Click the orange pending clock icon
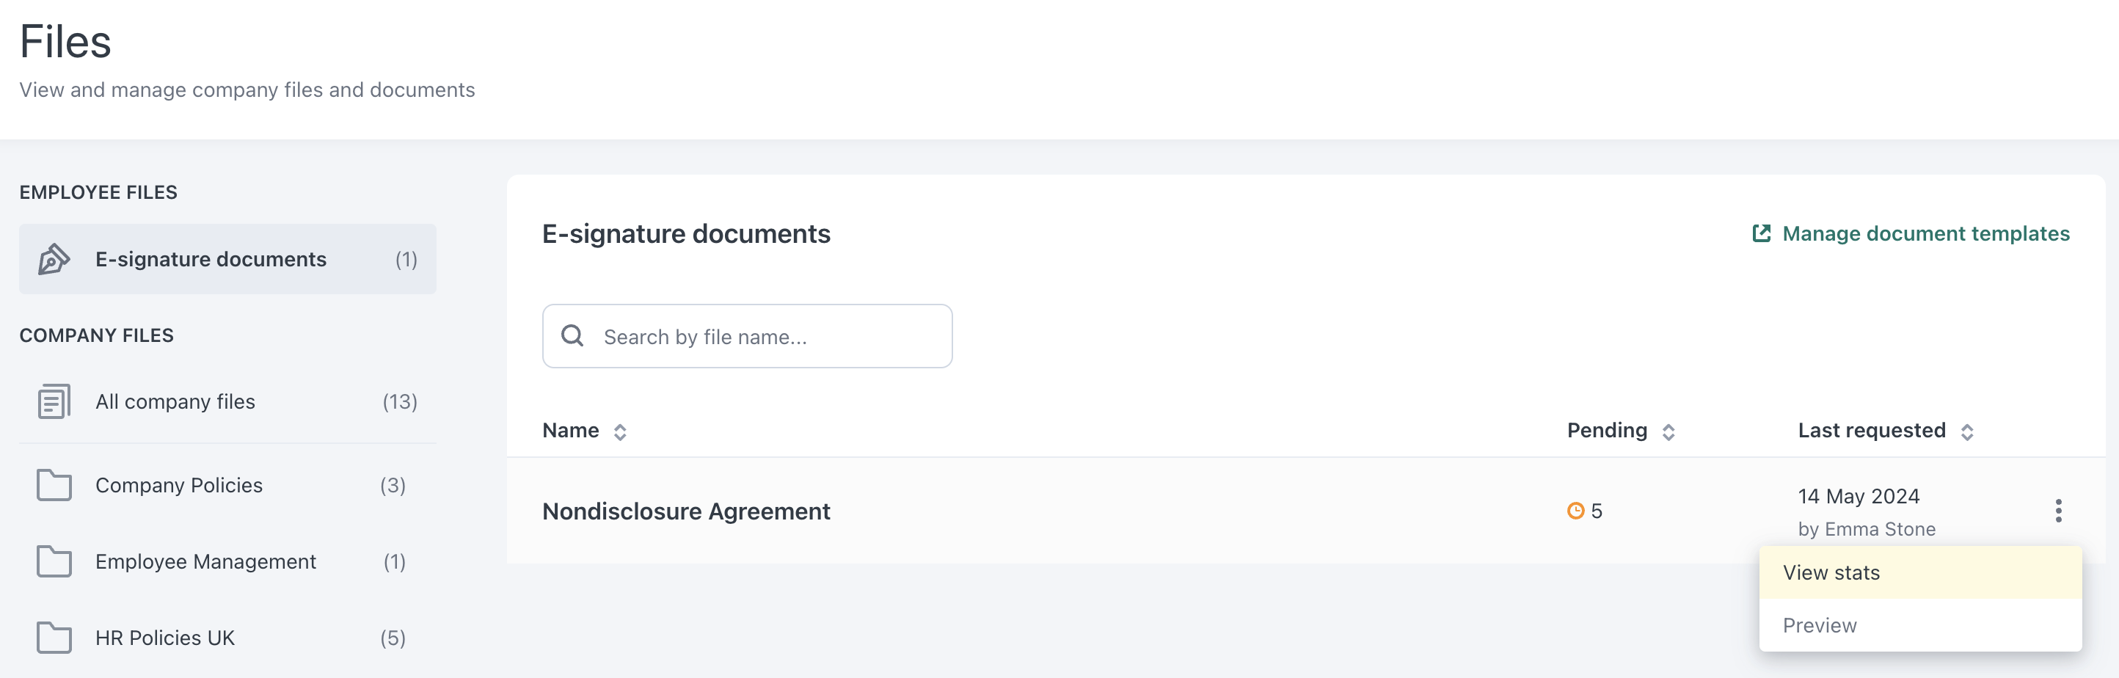This screenshot has height=678, width=2119. click(1575, 510)
